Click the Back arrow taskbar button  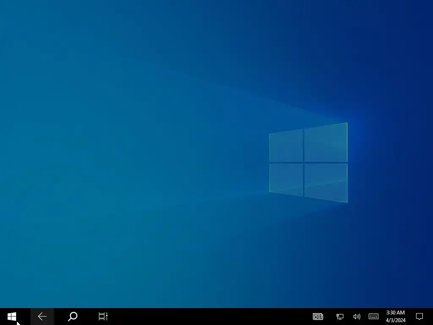click(42, 317)
